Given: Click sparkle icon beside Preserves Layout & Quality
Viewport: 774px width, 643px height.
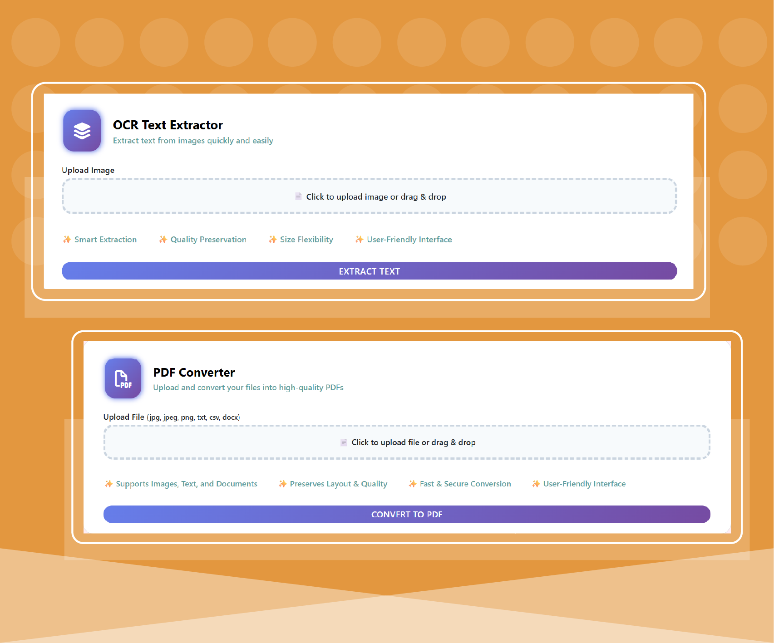Looking at the screenshot, I should pyautogui.click(x=282, y=484).
